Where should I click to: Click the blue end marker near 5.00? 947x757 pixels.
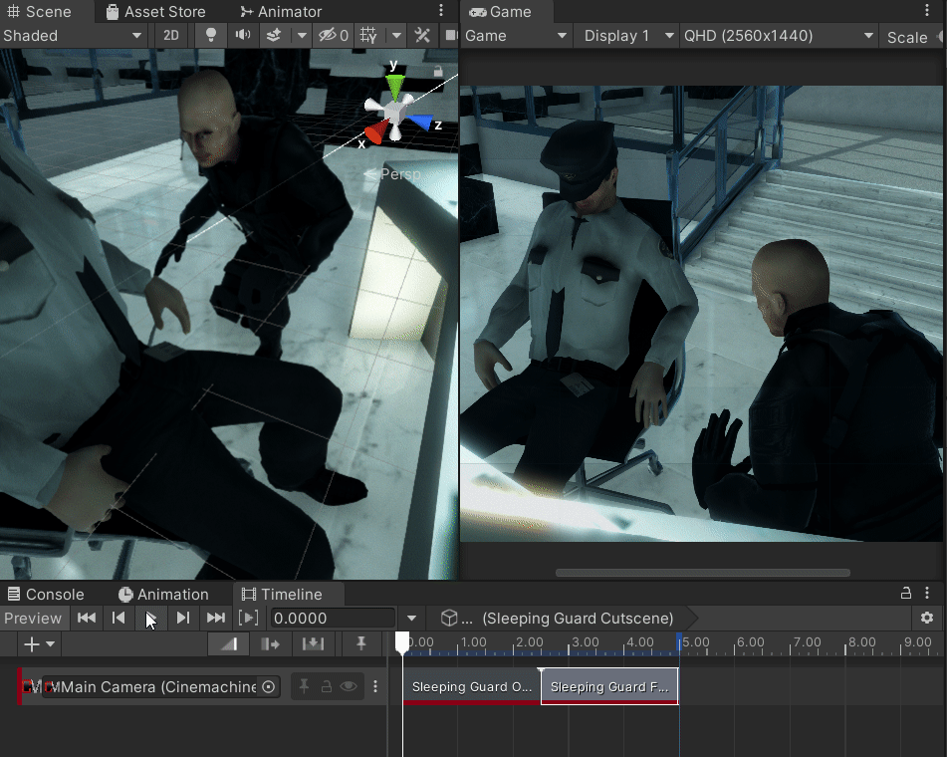tap(679, 642)
